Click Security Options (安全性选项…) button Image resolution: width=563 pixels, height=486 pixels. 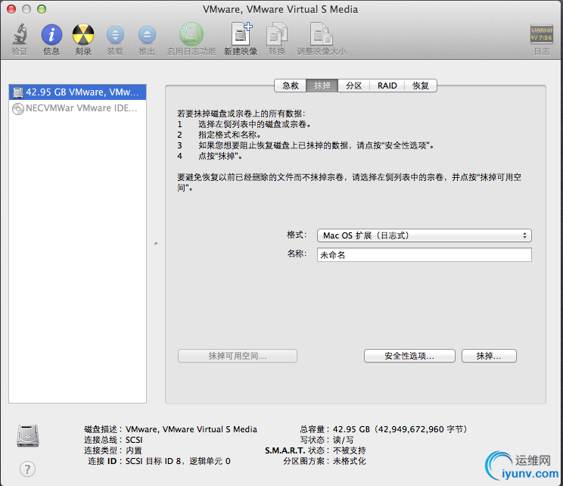click(409, 356)
